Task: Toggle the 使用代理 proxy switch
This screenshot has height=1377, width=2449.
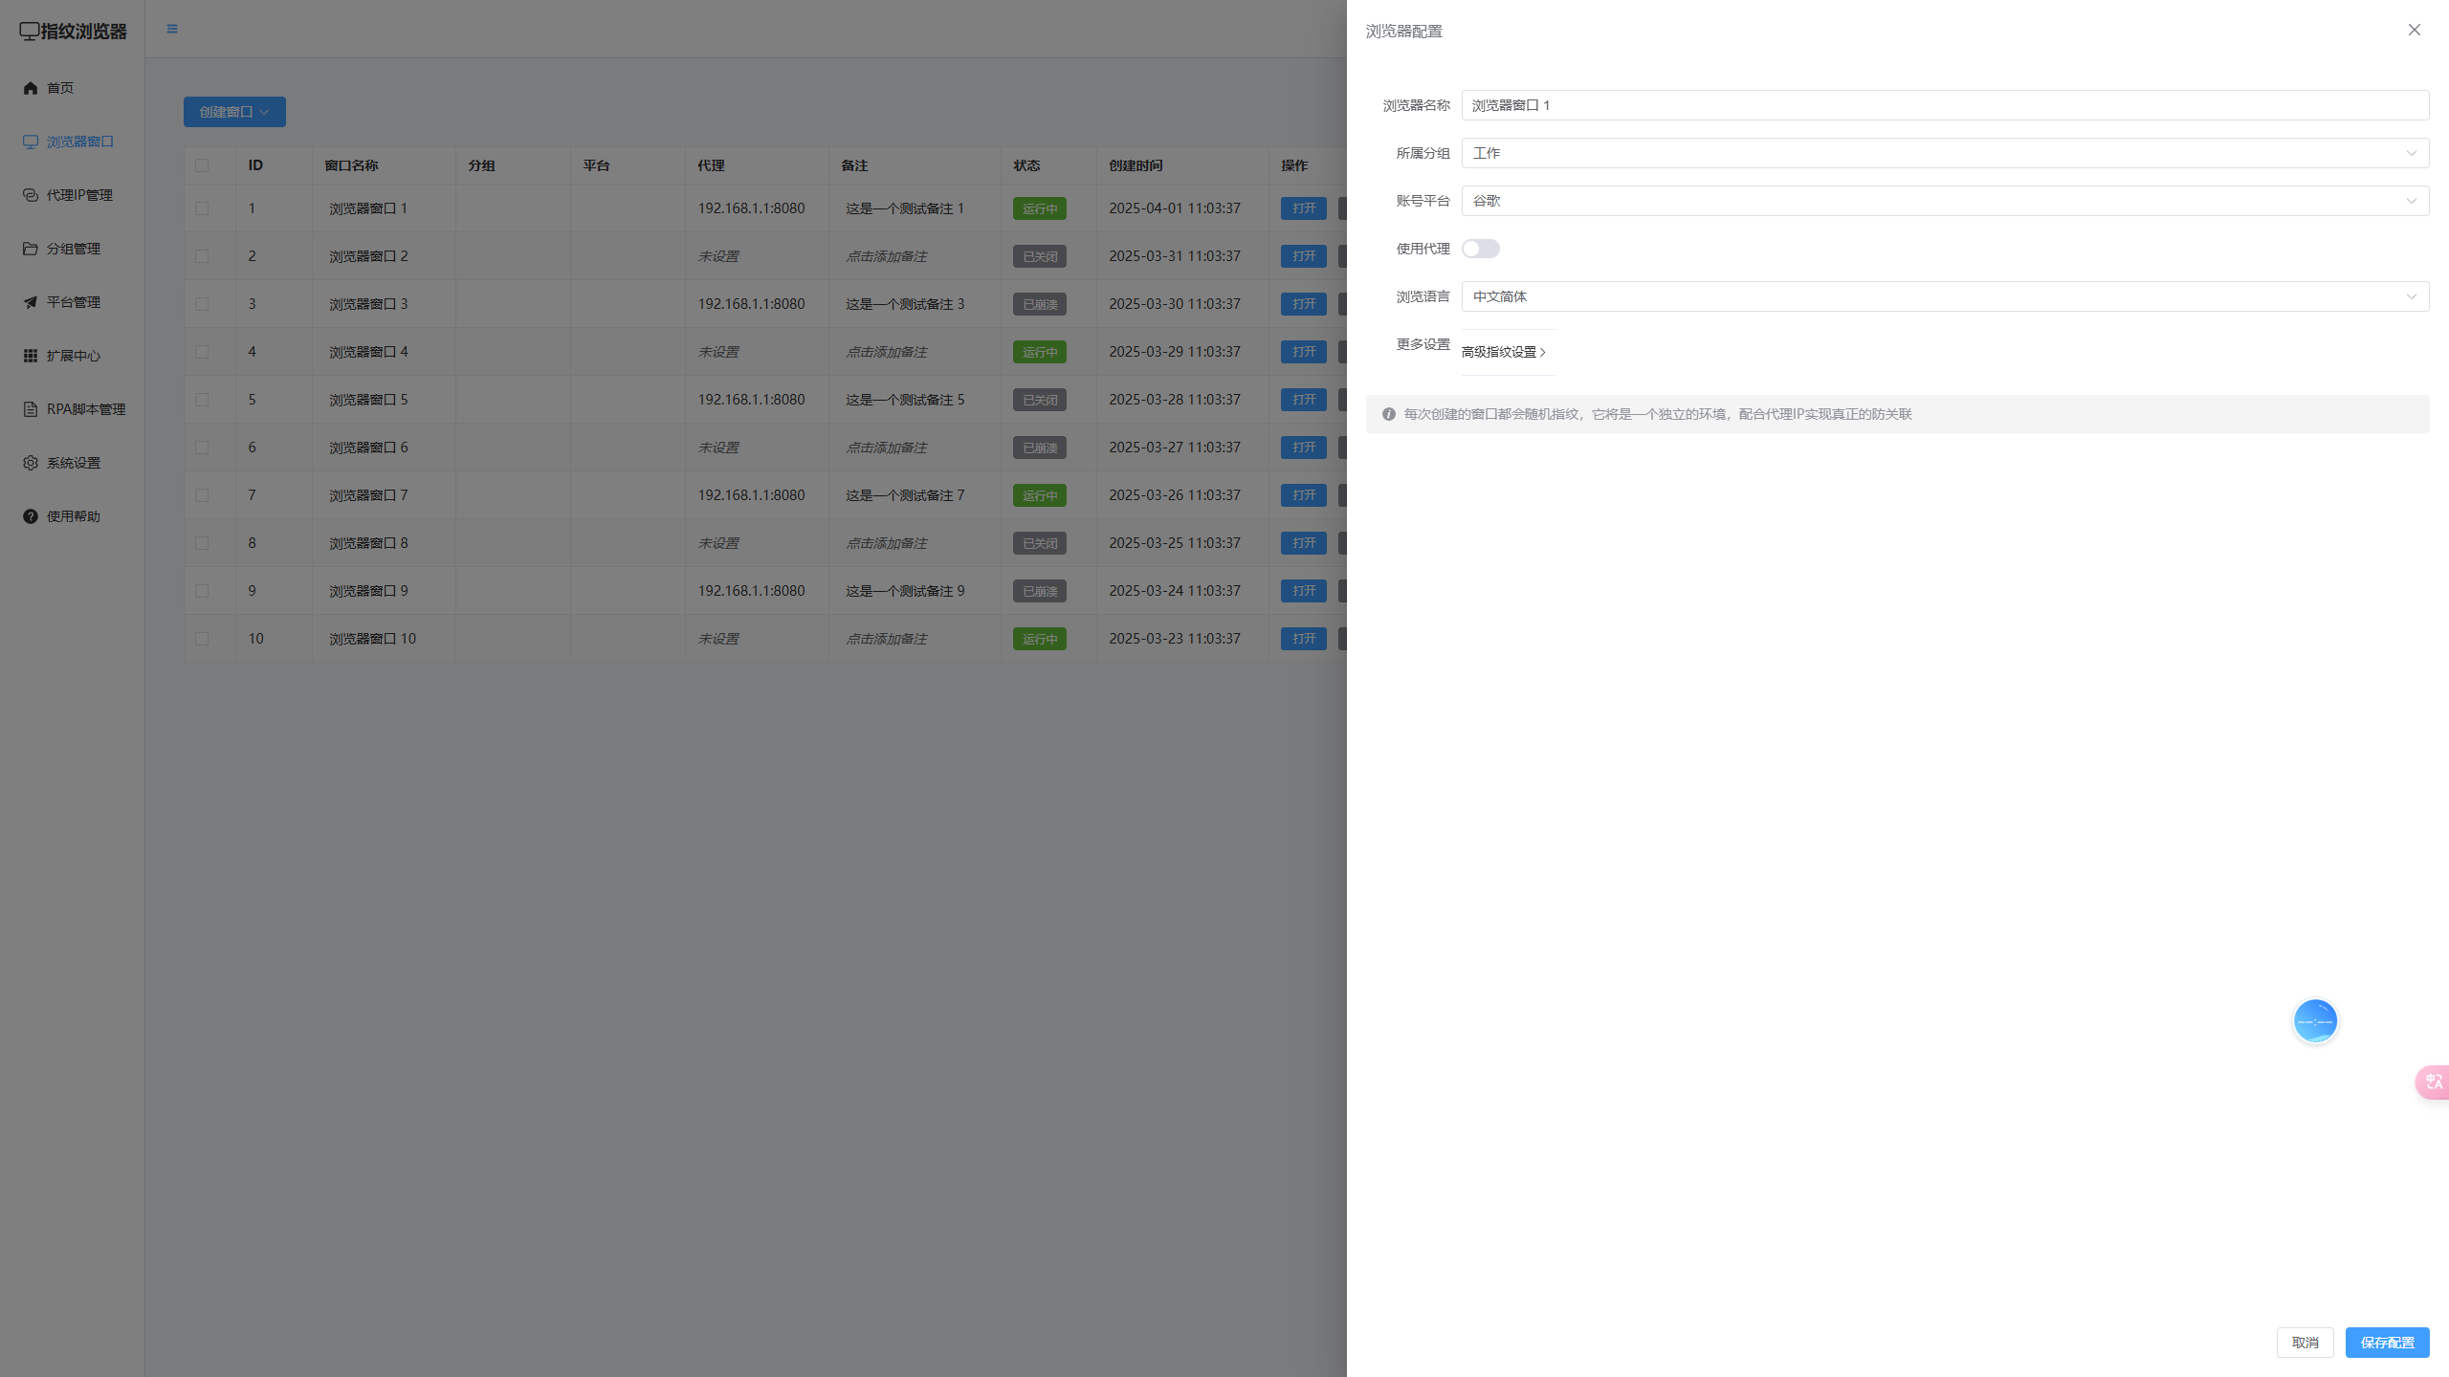Action: click(x=1480, y=249)
